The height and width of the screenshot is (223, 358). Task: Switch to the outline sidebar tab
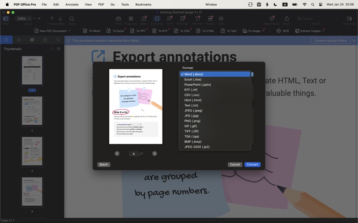(19, 40)
